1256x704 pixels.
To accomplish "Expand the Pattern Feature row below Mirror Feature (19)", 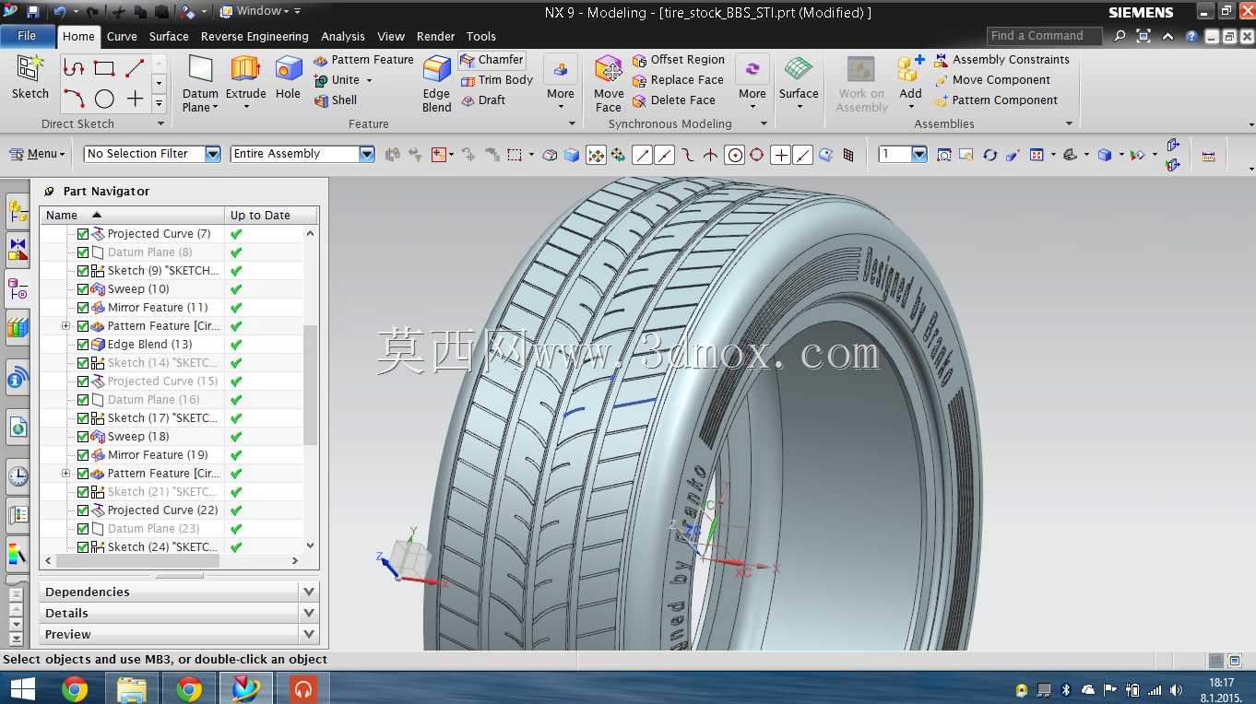I will click(x=65, y=474).
